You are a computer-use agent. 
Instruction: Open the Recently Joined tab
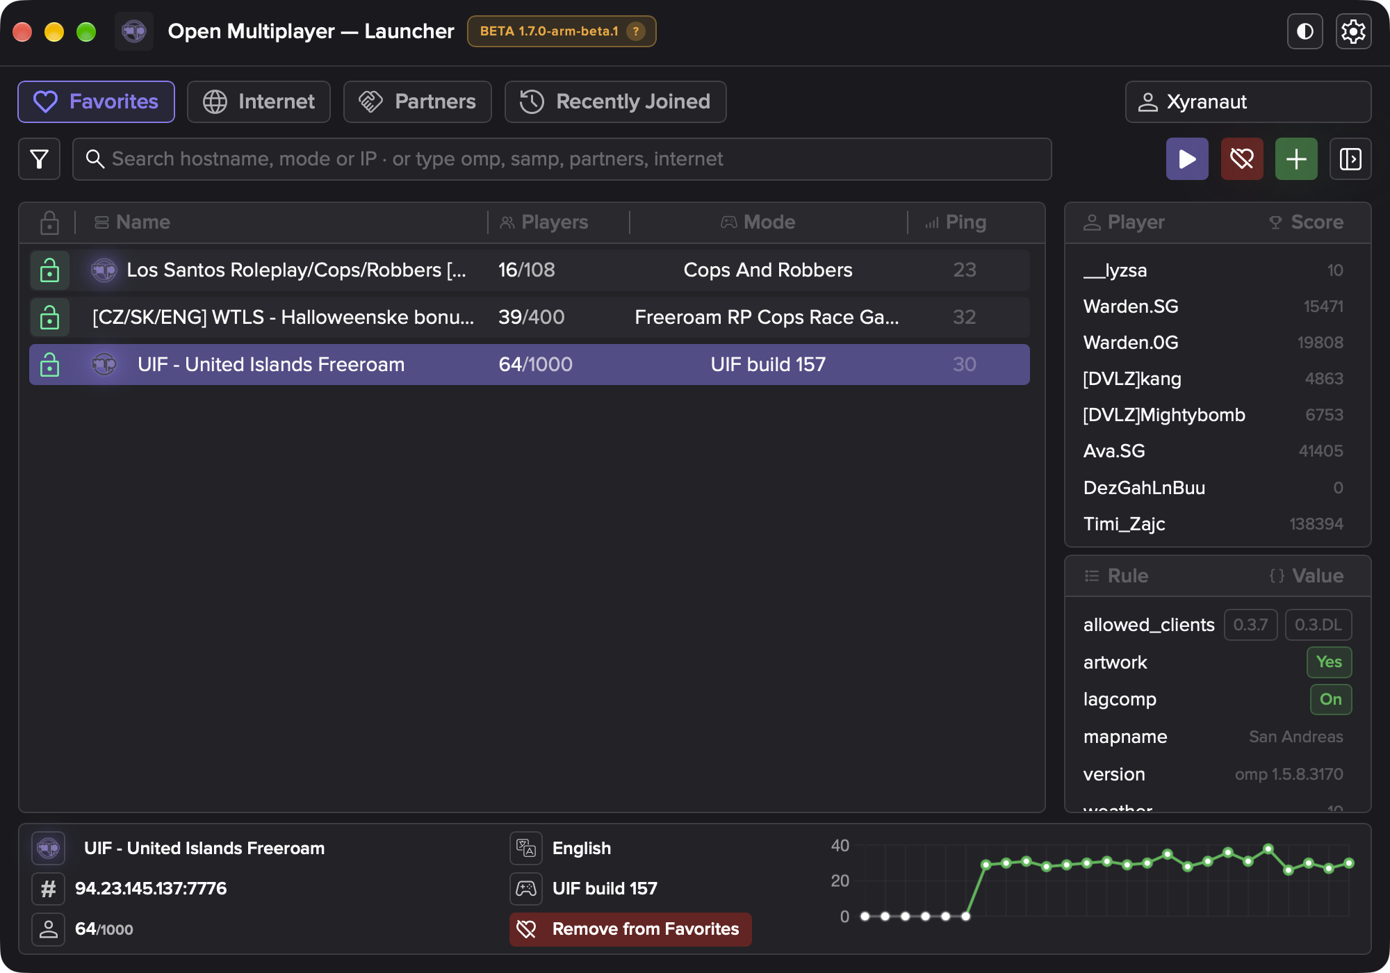(x=616, y=101)
